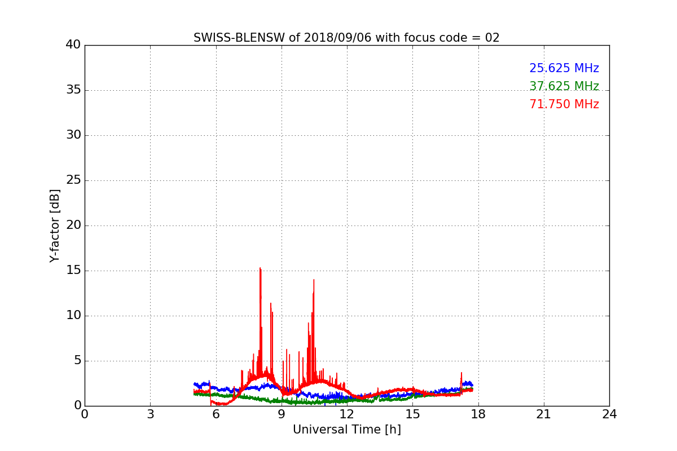The width and height of the screenshot is (677, 451).
Task: Click the x-axis tick label 15
Action: 412,414
